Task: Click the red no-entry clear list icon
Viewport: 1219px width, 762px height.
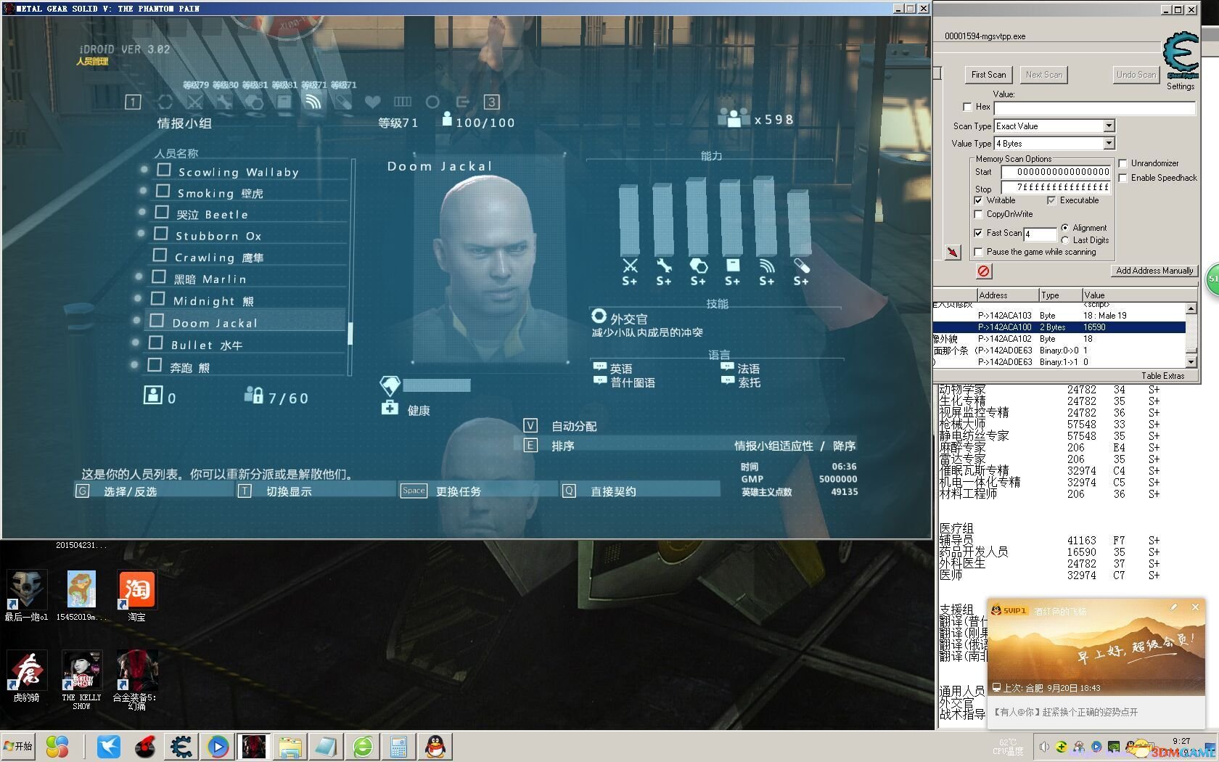Action: click(983, 271)
